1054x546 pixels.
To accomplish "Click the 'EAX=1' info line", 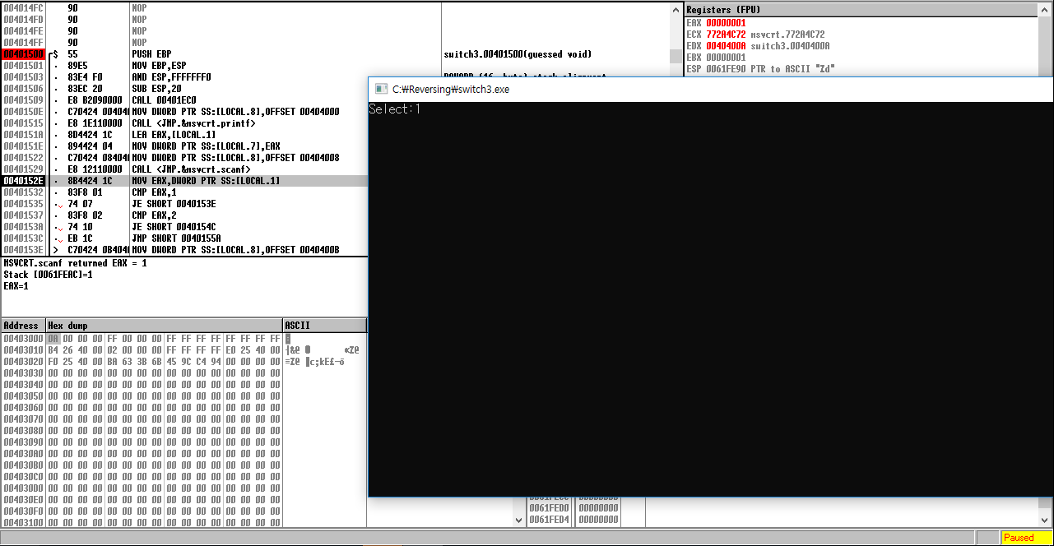I will pos(16,286).
